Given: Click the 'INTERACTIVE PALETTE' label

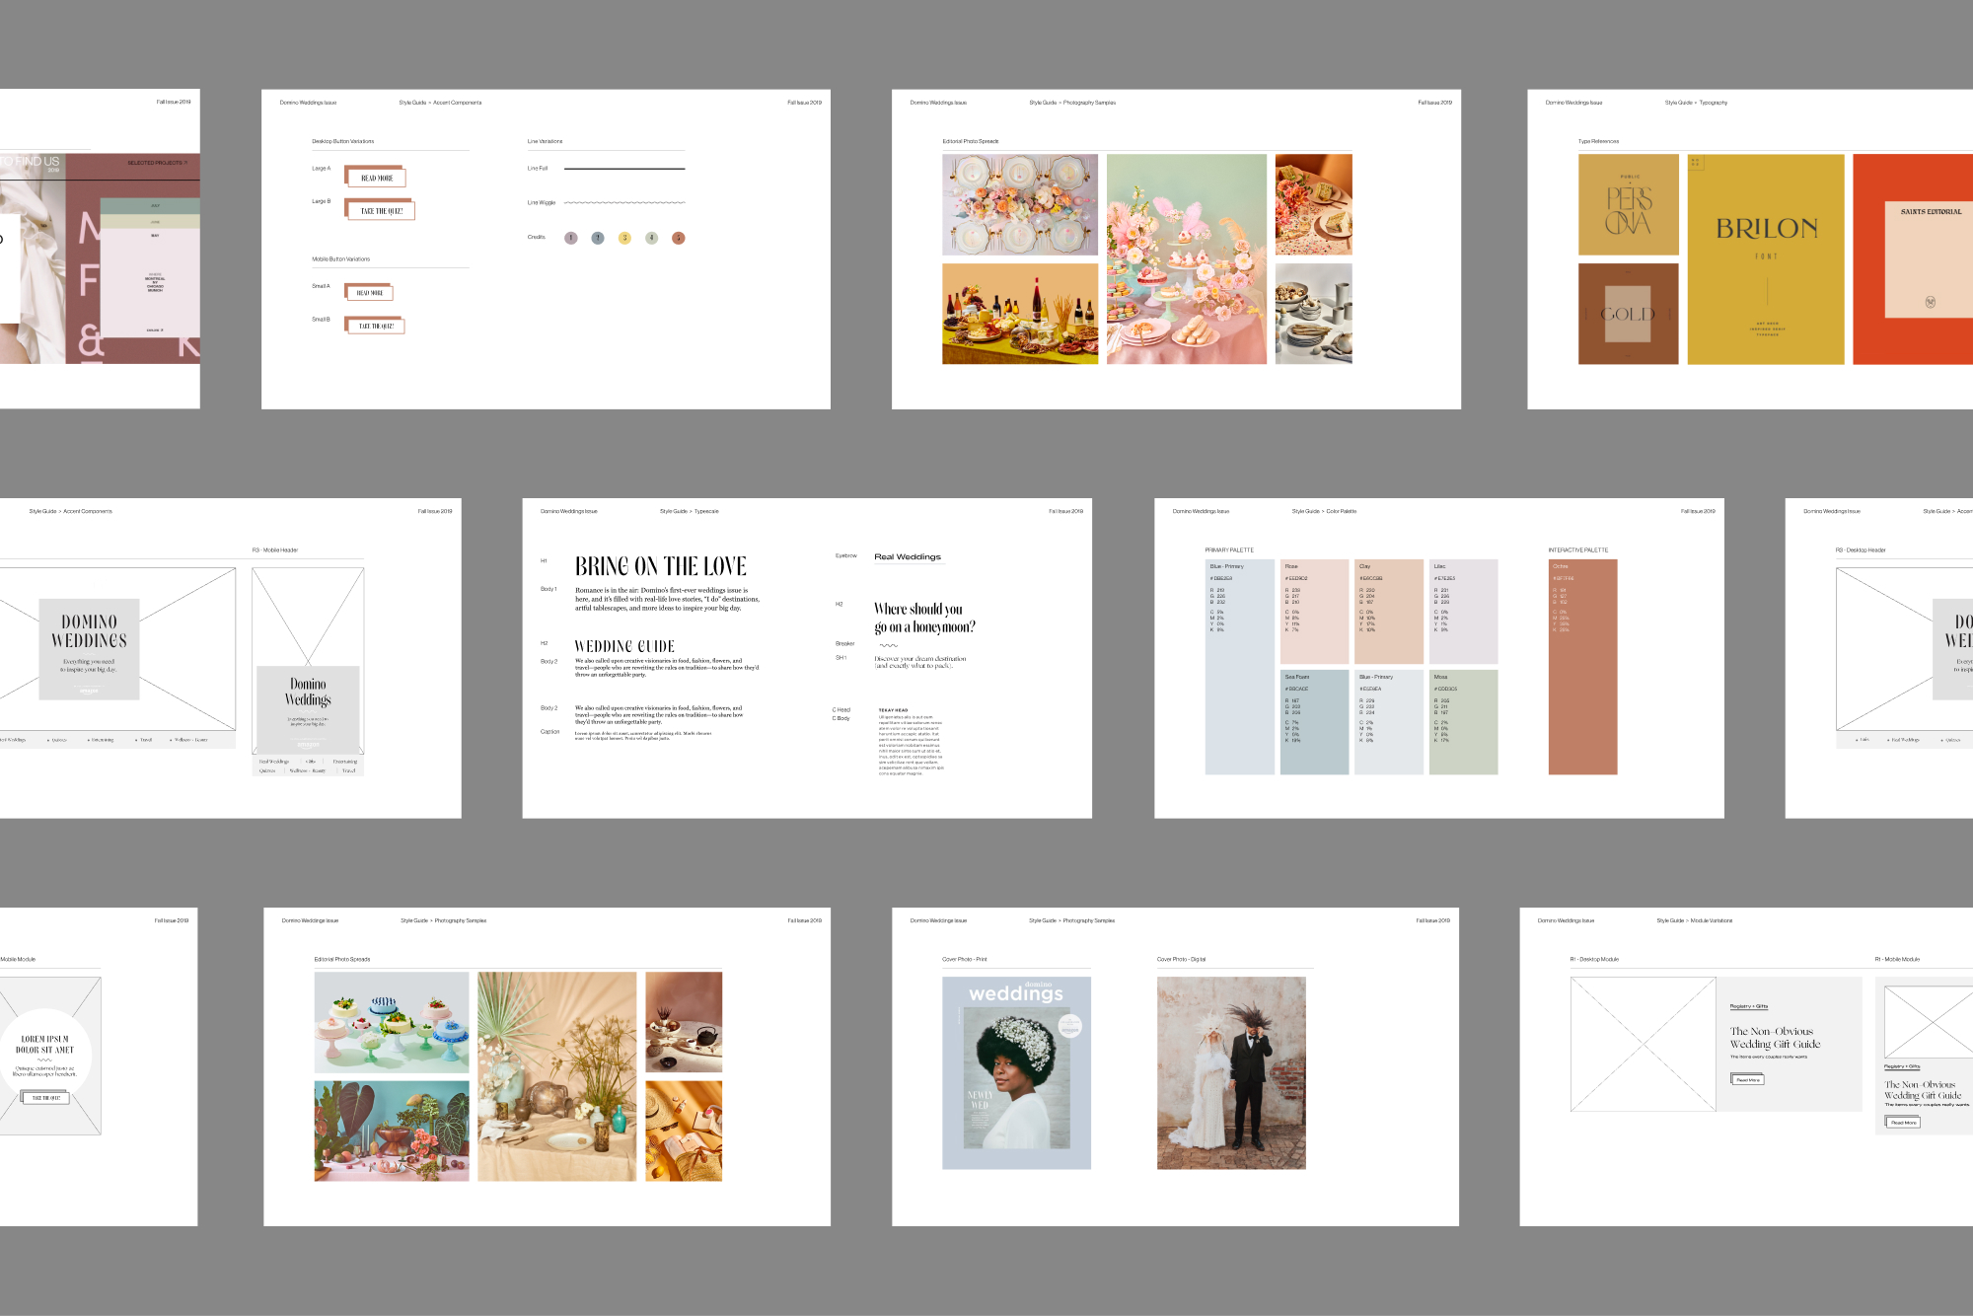Looking at the screenshot, I should click(x=1578, y=549).
